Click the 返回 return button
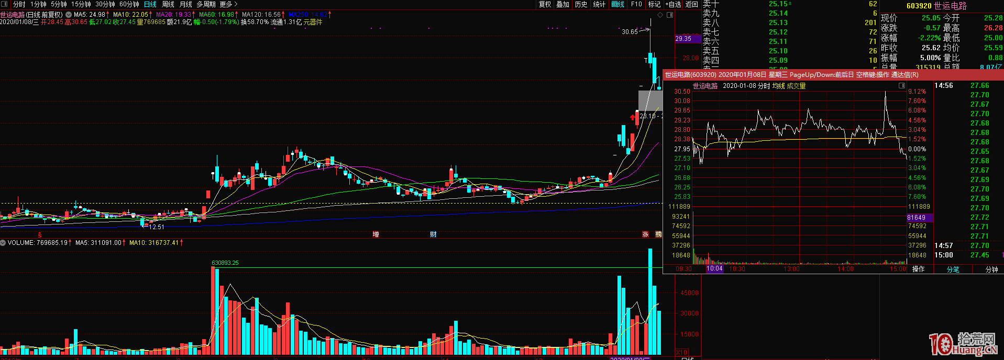This screenshot has height=360, width=1004. pos(692,4)
